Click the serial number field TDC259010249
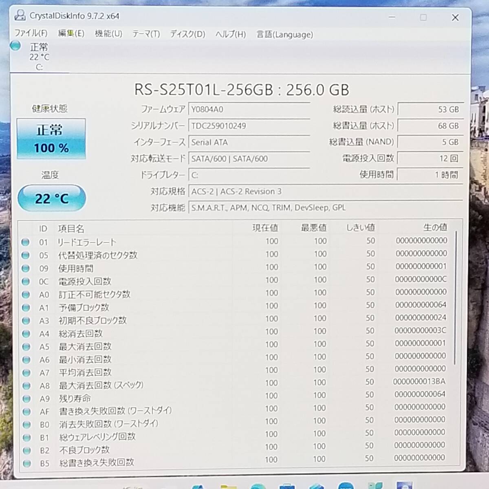The image size is (489, 489). pos(249,126)
